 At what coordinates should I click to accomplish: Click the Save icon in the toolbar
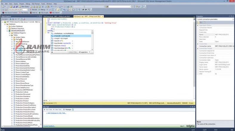coord(14,7)
